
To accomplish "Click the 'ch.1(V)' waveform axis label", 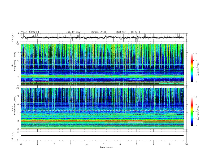I will point(13,38).
